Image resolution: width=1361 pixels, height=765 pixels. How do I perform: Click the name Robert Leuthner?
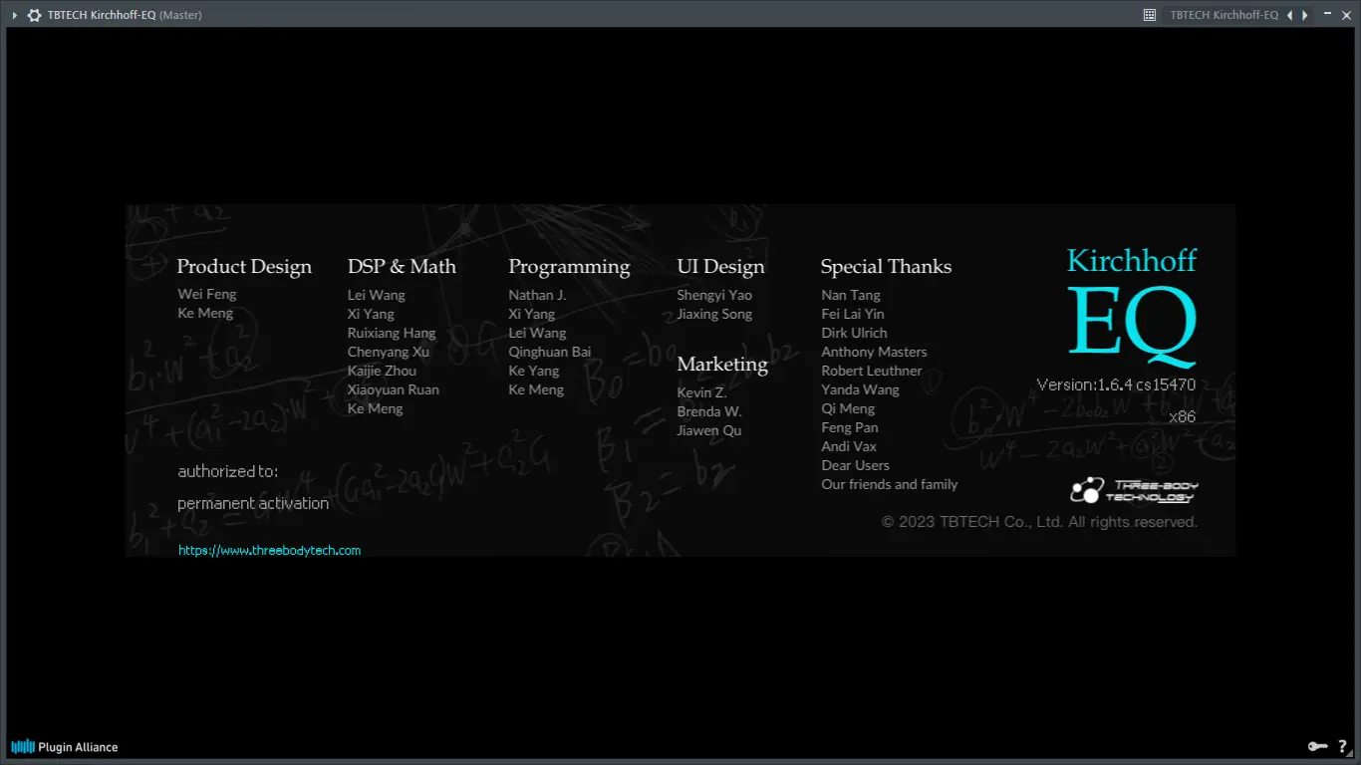click(x=872, y=371)
